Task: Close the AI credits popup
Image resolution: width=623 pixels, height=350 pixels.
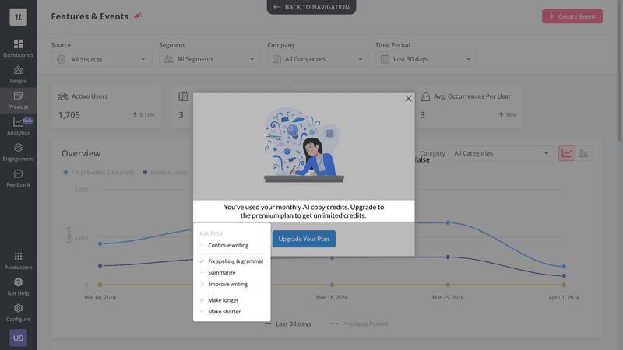Action: (x=408, y=99)
